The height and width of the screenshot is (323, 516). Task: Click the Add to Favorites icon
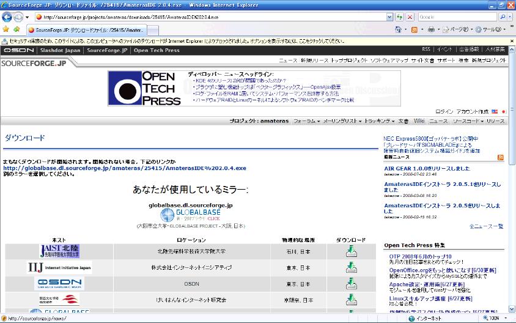pyautogui.click(x=17, y=29)
